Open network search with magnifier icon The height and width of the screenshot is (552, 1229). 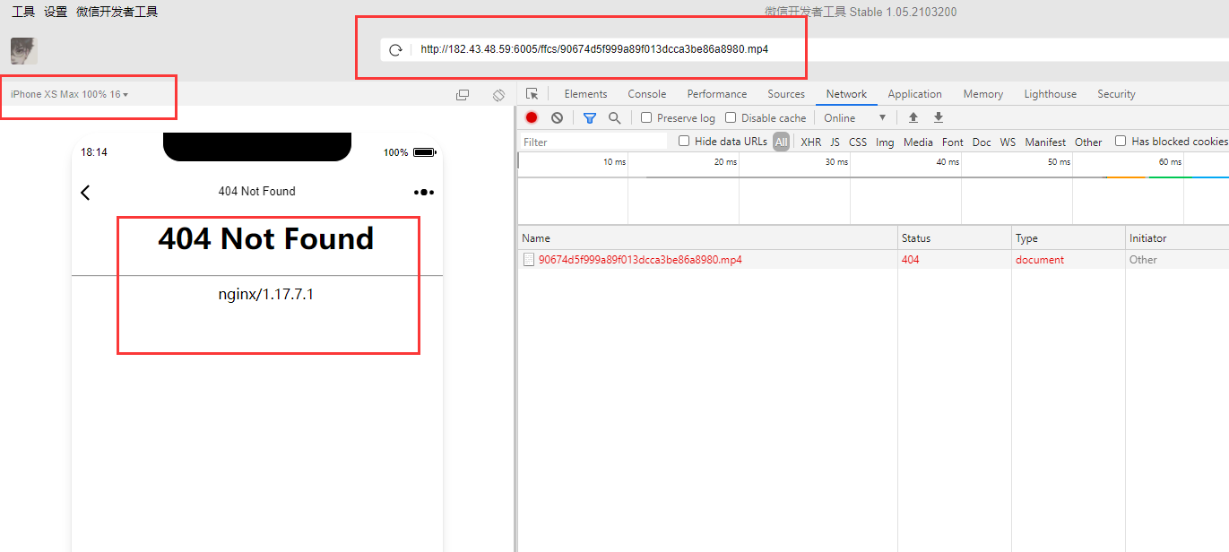pos(615,117)
